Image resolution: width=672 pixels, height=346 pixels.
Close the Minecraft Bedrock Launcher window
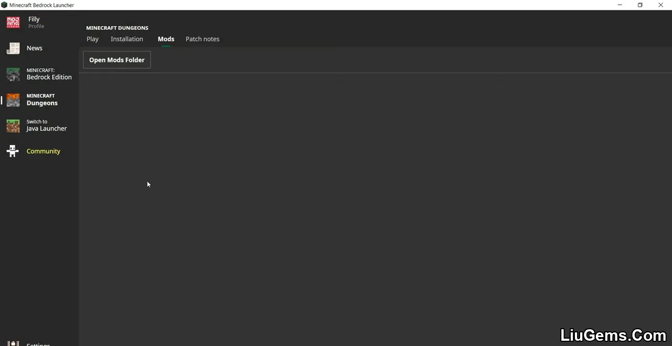pyautogui.click(x=661, y=5)
